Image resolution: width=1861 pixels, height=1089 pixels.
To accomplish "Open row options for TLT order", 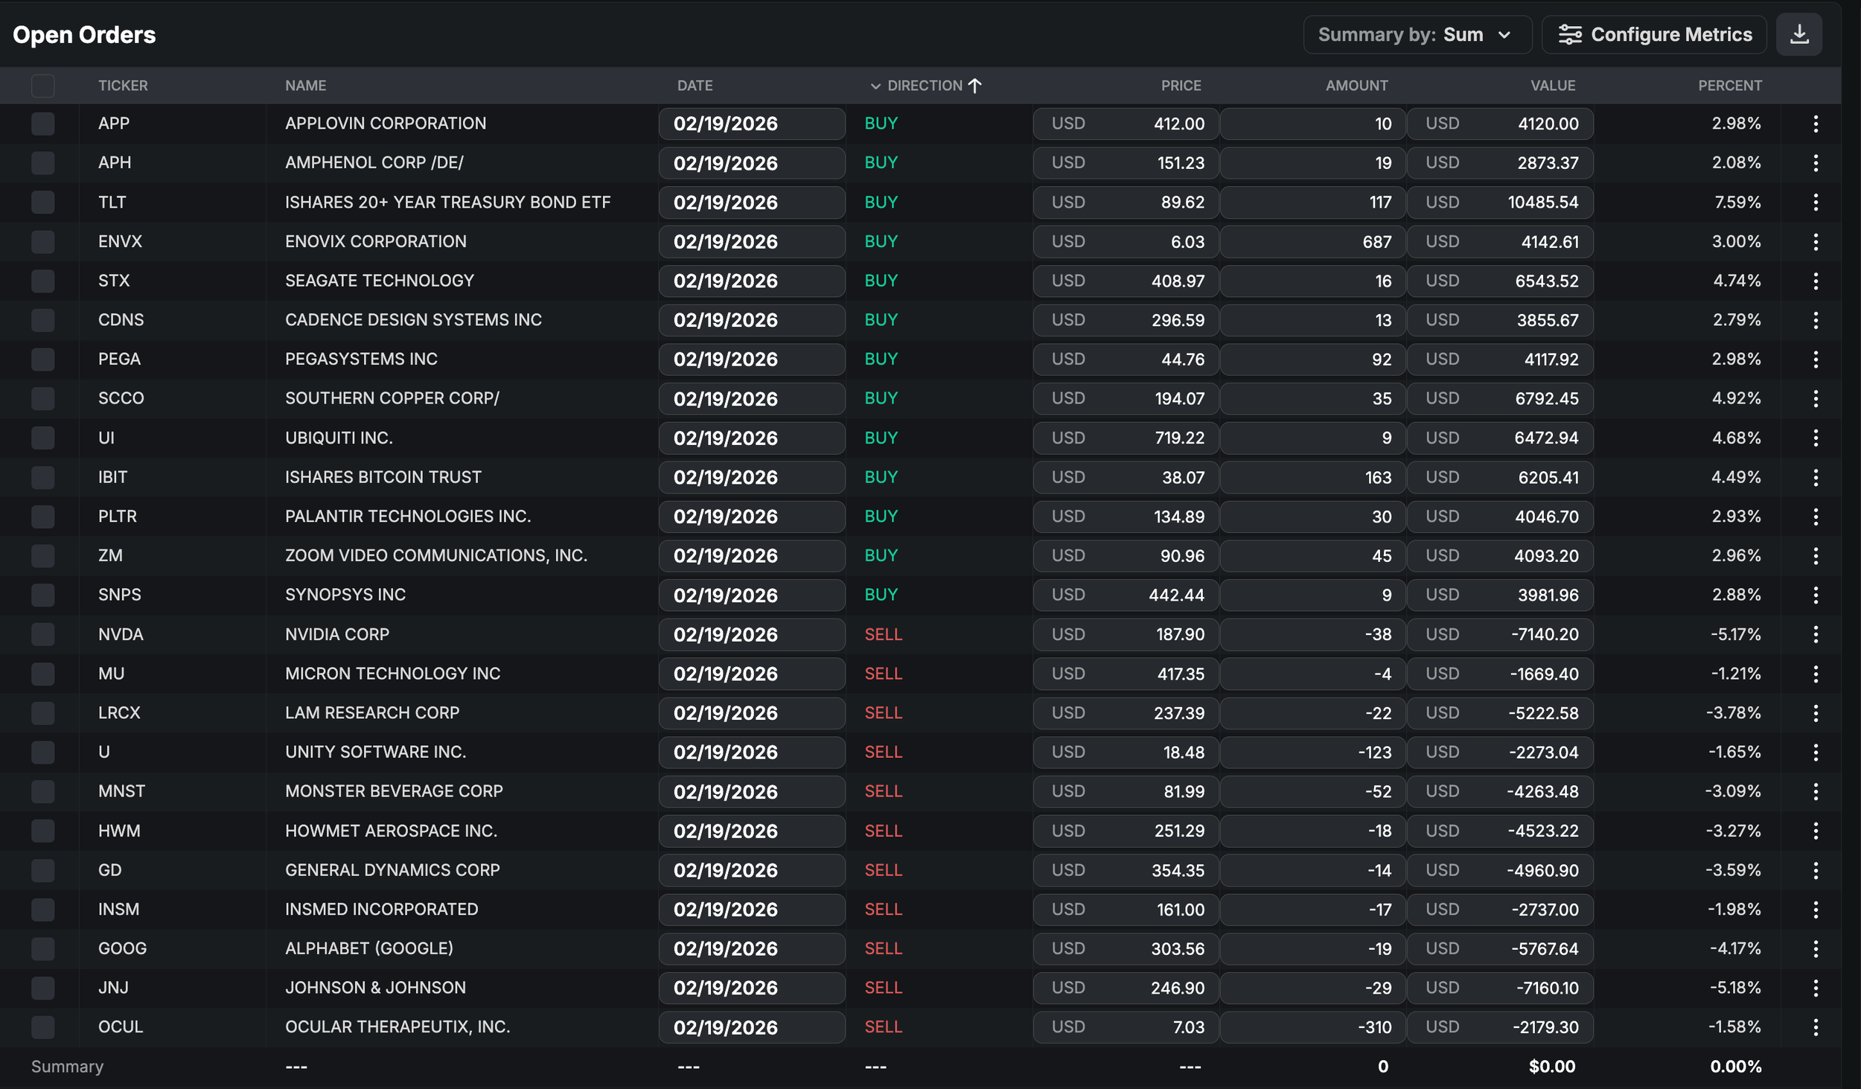I will 1816,202.
